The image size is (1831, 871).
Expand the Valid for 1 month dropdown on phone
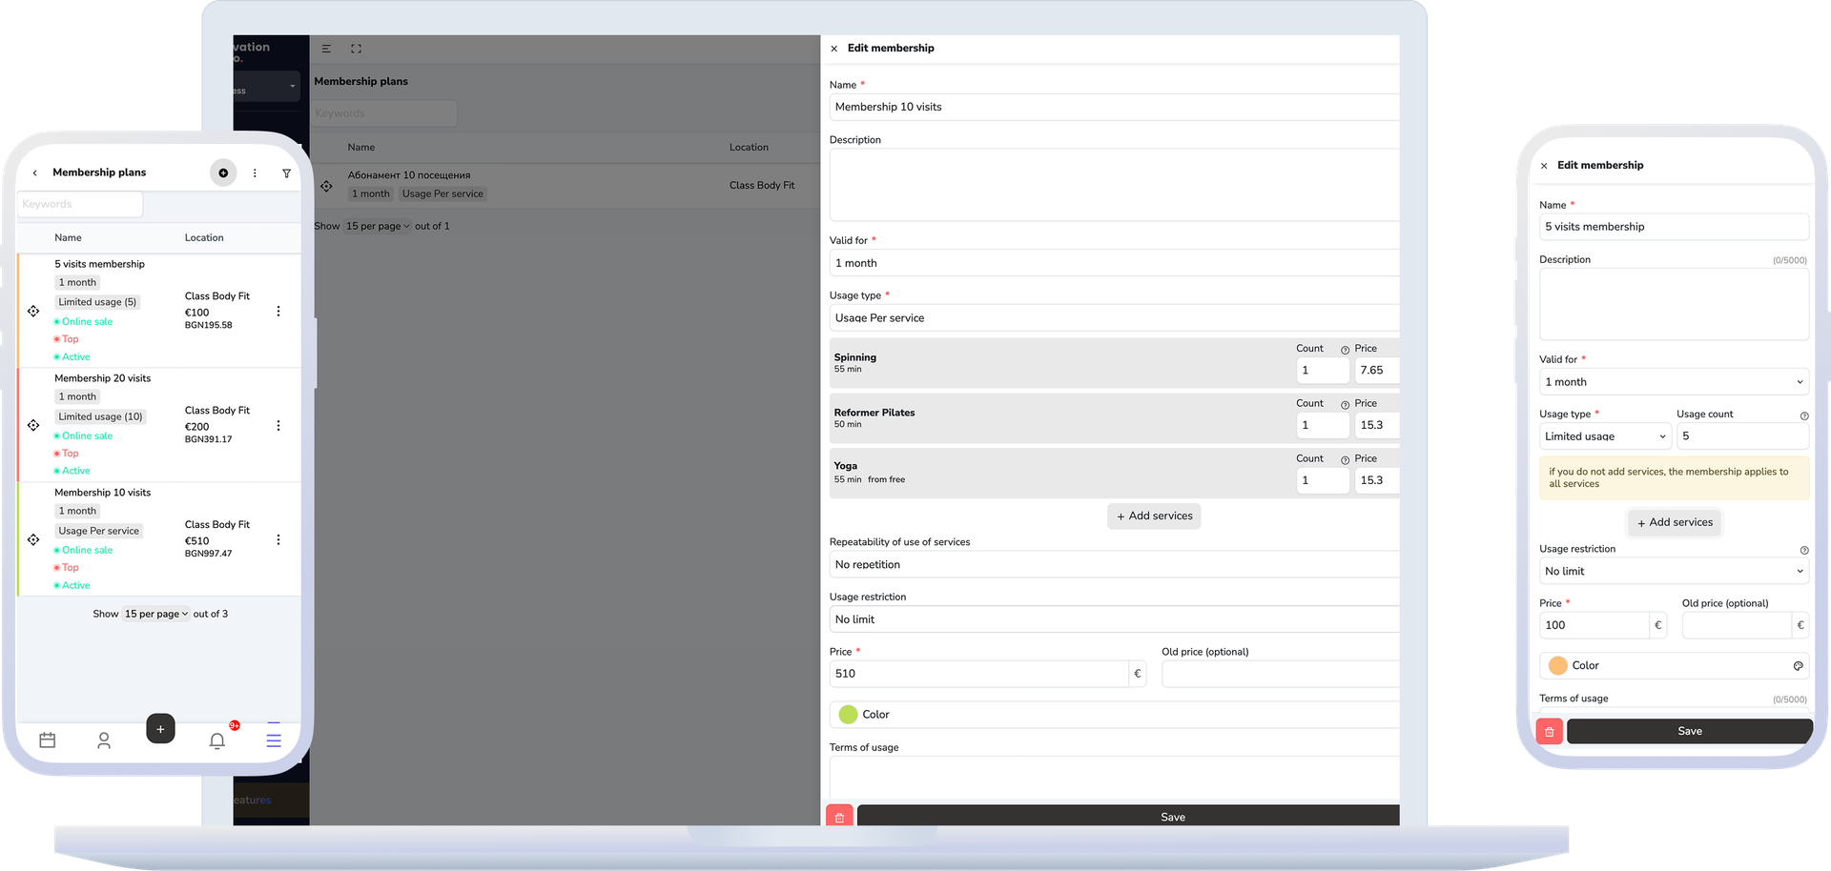pyautogui.click(x=1674, y=382)
